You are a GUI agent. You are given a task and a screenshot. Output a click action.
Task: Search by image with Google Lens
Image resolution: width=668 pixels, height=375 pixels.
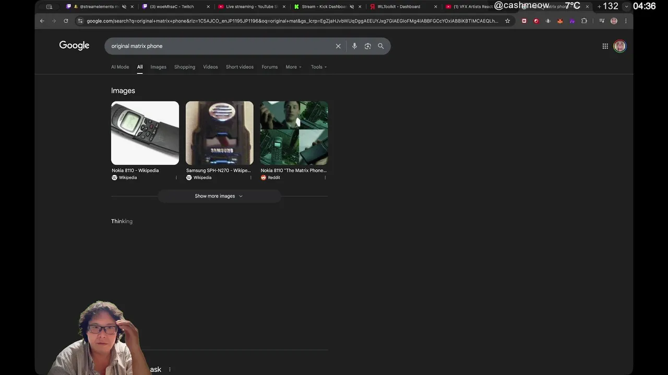point(367,46)
